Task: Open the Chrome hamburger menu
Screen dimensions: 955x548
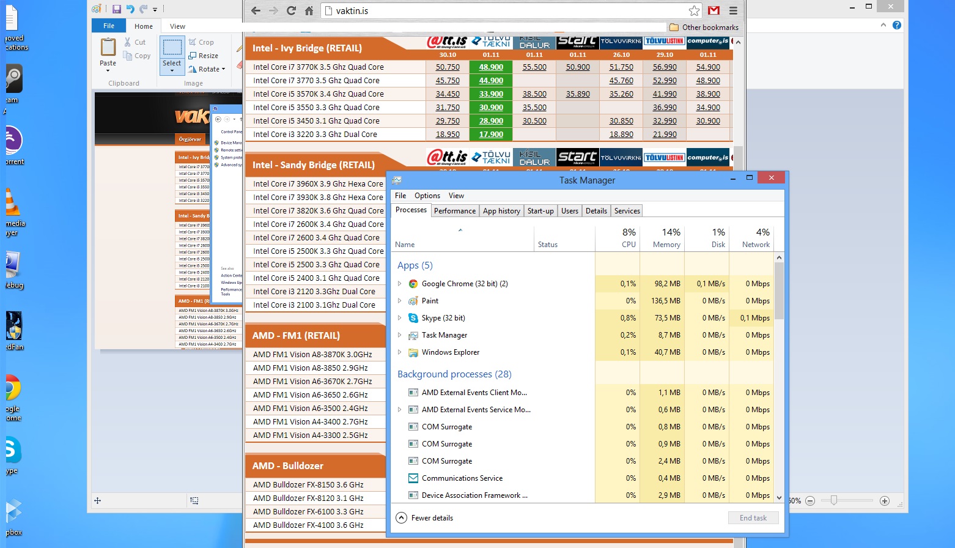Action: pyautogui.click(x=733, y=10)
